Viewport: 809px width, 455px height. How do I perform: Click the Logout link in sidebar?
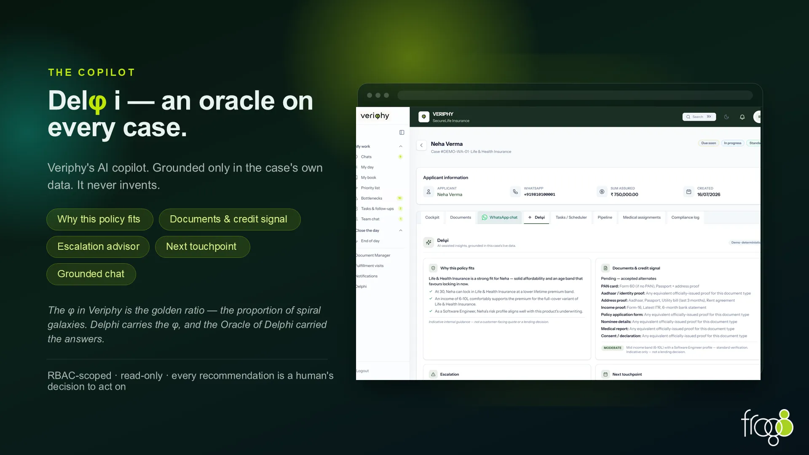pyautogui.click(x=362, y=371)
